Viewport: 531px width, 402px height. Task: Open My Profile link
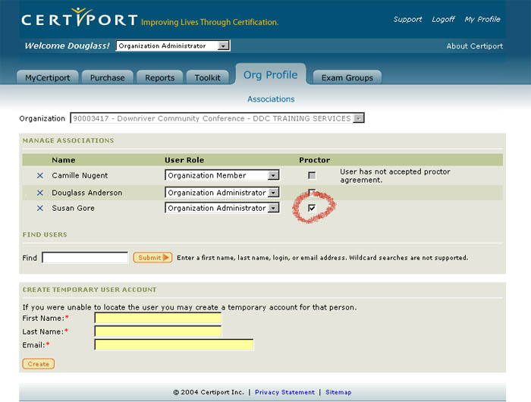pos(482,19)
